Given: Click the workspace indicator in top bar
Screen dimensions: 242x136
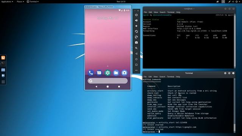Looking at the screenshot, I should 223,2.
